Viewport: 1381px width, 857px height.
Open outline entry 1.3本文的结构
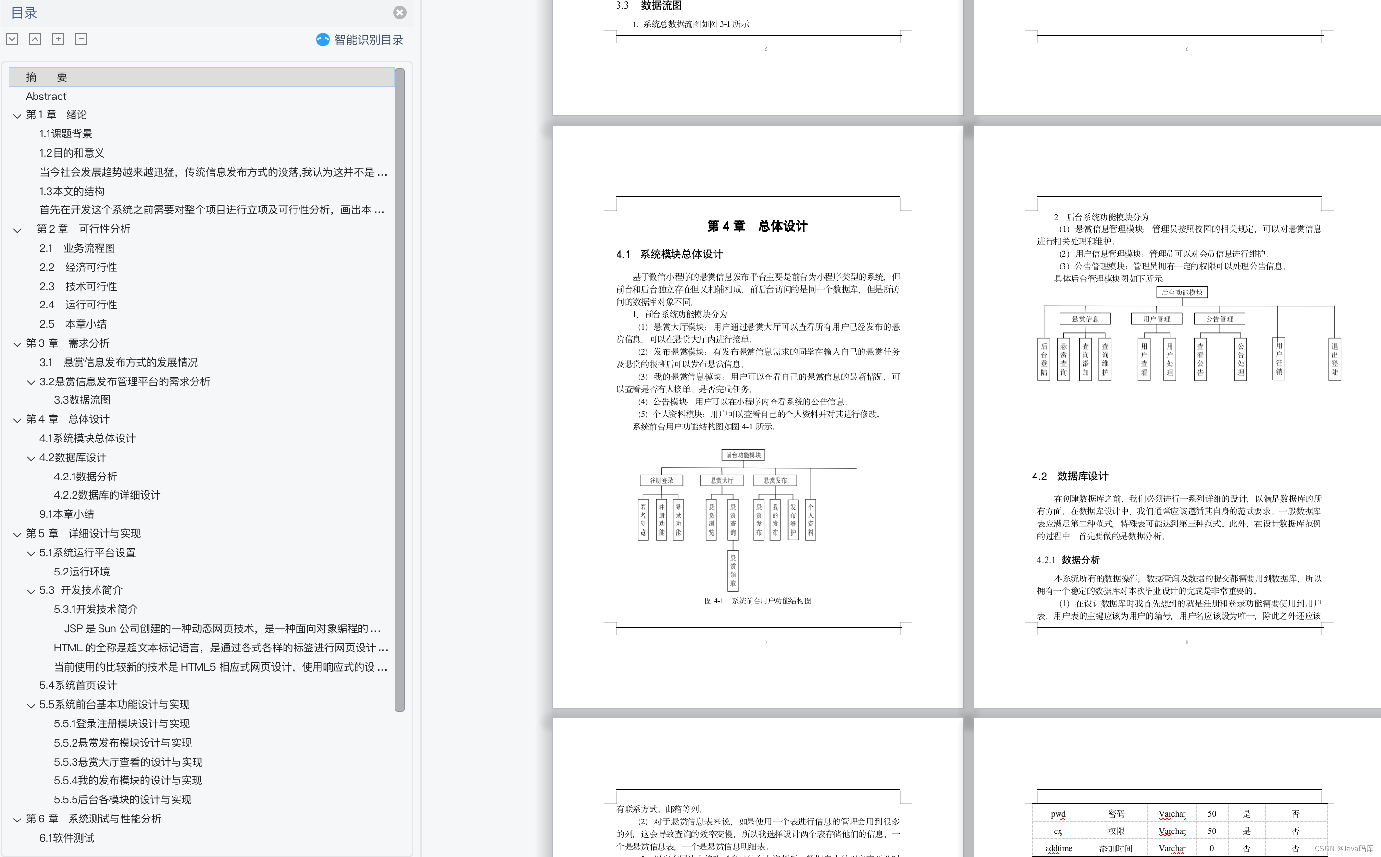coord(72,191)
